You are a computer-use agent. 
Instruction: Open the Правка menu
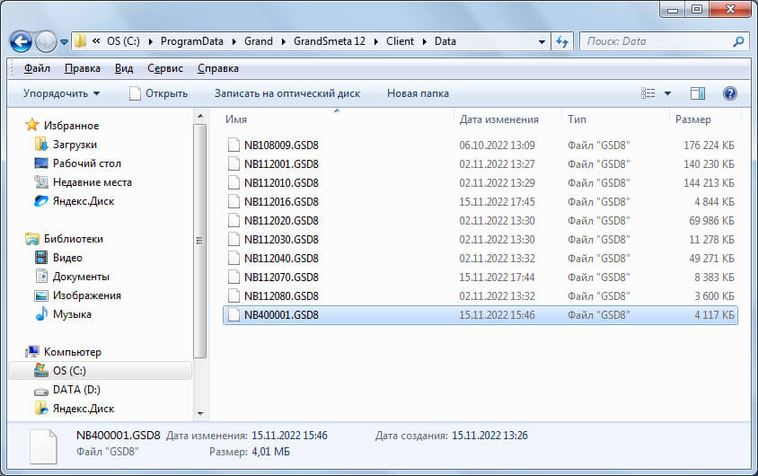pos(83,68)
